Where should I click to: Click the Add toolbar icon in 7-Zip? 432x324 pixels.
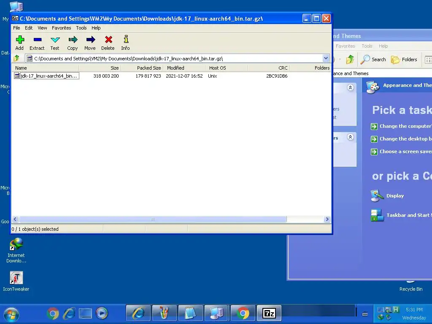point(19,43)
